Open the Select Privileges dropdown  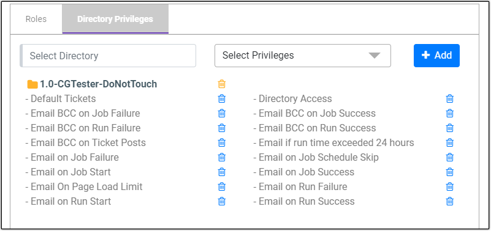[x=302, y=56]
